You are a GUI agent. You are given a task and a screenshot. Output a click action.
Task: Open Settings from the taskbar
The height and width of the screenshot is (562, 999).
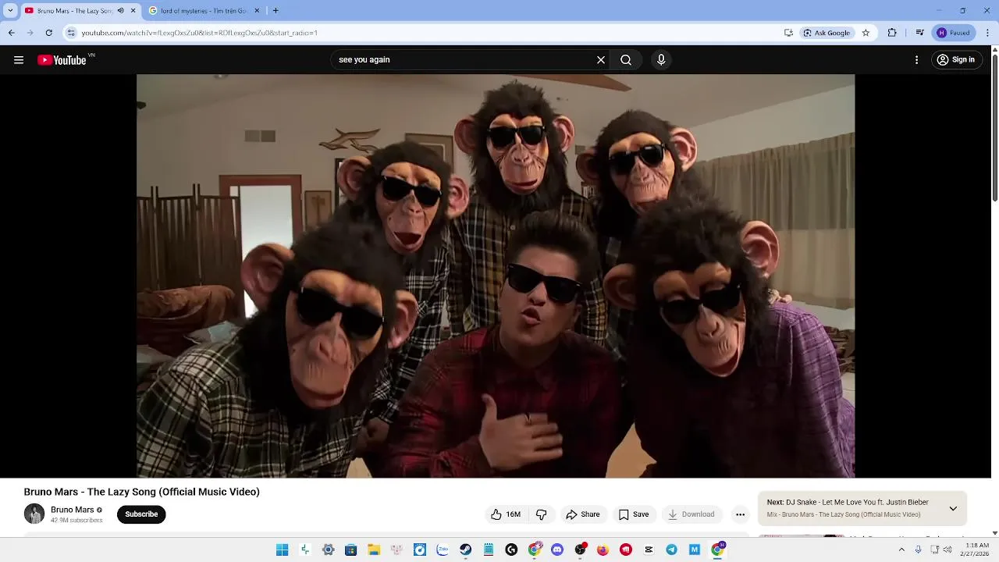point(329,550)
